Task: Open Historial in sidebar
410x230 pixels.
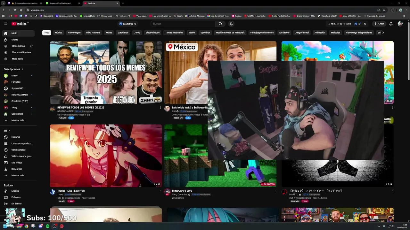Action: (x=18, y=137)
